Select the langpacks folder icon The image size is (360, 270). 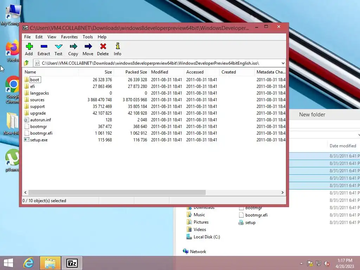click(26, 93)
